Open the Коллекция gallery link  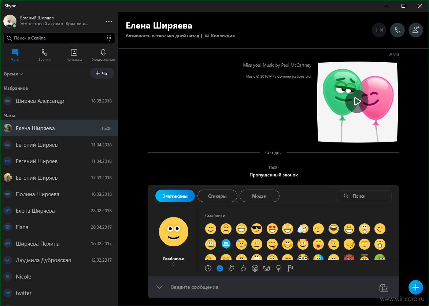coord(220,36)
